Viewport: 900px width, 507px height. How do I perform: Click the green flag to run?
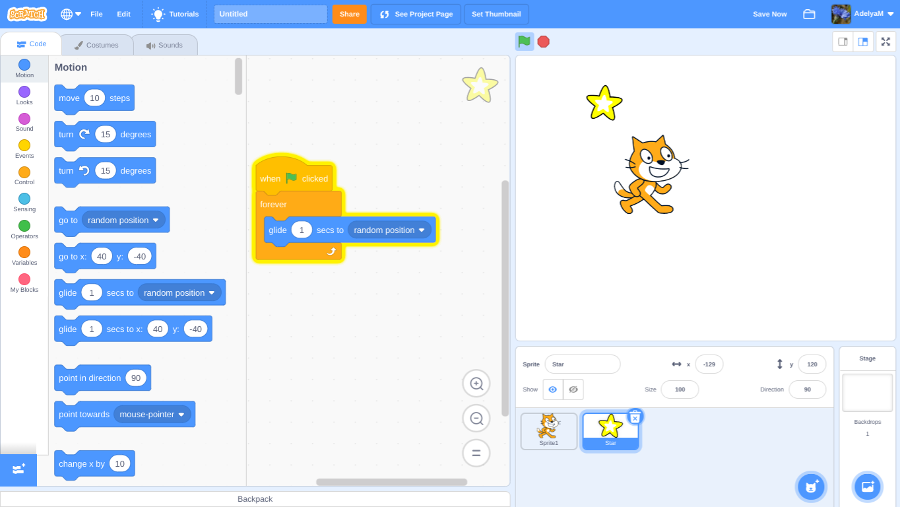524,42
